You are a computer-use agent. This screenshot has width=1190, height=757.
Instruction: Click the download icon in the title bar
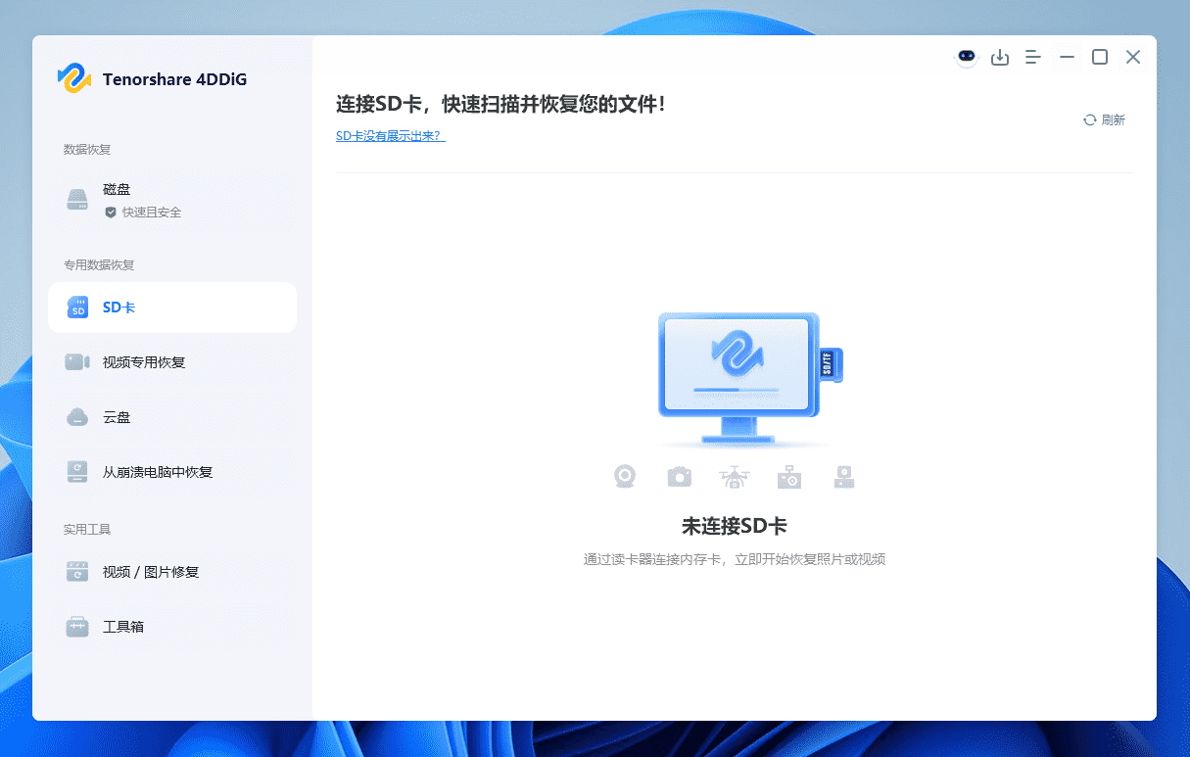(1000, 57)
